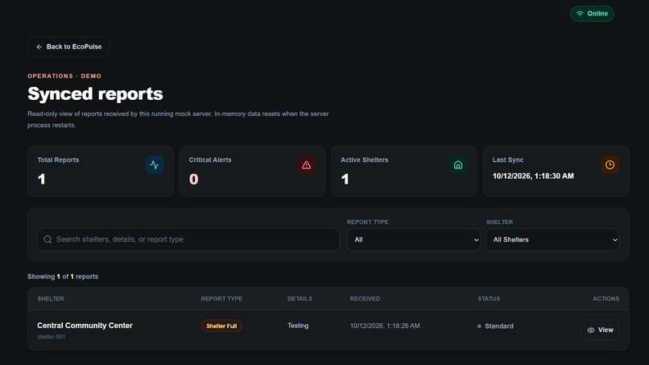Click the Last Sync clock icon

(x=610, y=165)
